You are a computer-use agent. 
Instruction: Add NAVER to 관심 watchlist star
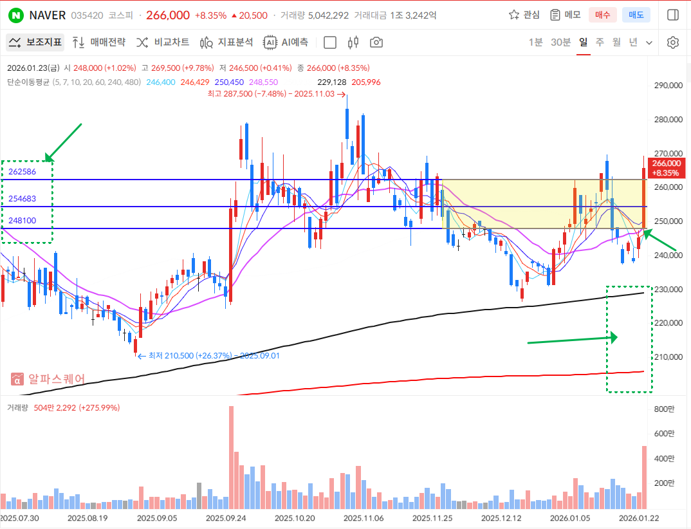point(524,15)
